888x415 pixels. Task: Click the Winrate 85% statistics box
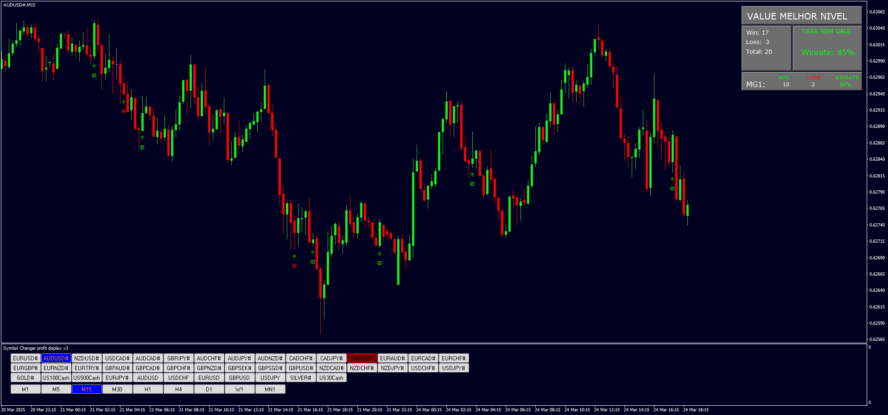(827, 48)
